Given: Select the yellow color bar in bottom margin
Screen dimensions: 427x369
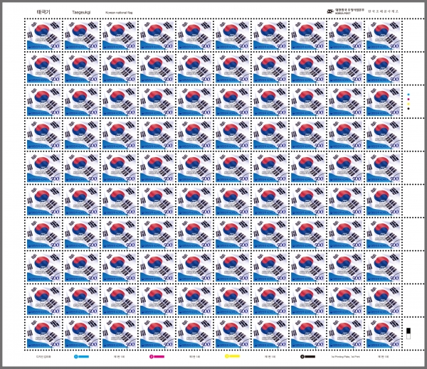Looking at the screenshot, I should pos(234,356).
